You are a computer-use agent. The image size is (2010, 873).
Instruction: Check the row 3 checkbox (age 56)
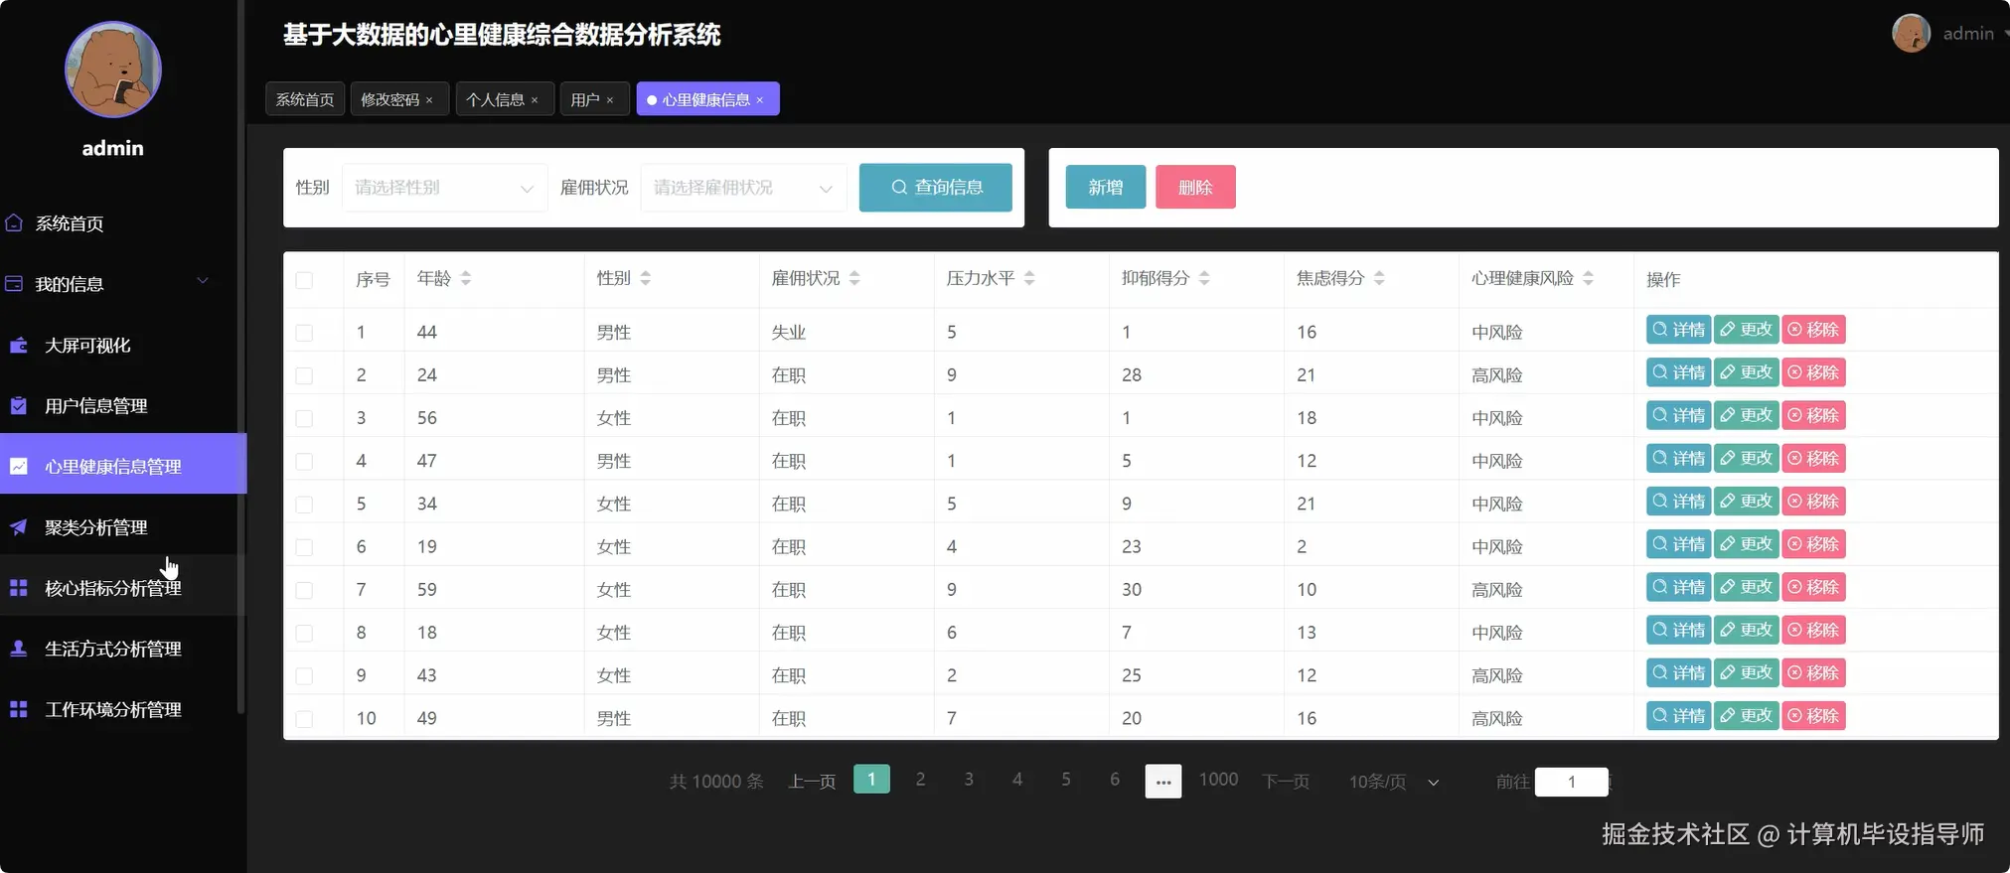(x=304, y=418)
